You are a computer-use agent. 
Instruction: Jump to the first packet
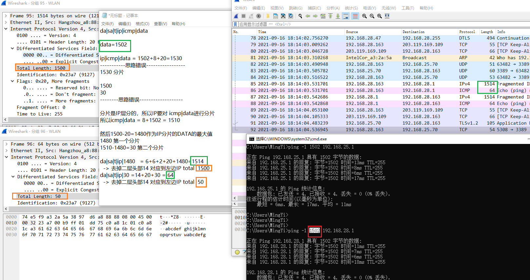tap(330, 16)
